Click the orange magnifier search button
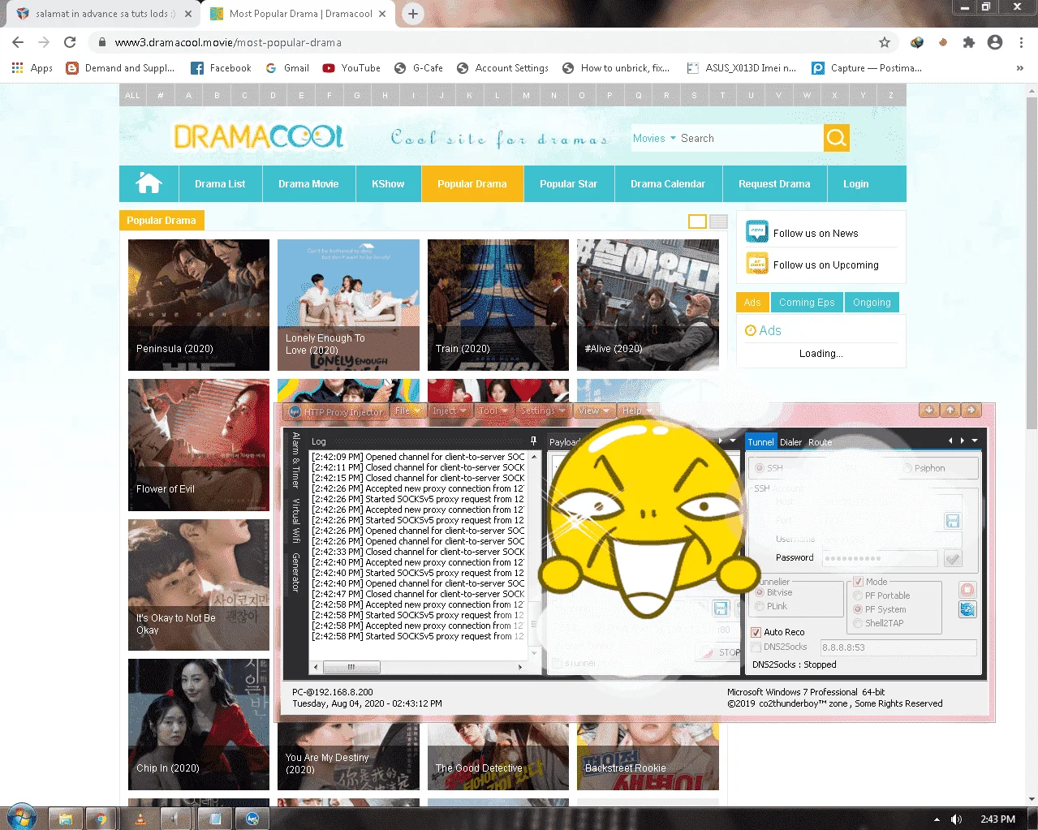Viewport: 1038px width, 830px height. [x=837, y=138]
